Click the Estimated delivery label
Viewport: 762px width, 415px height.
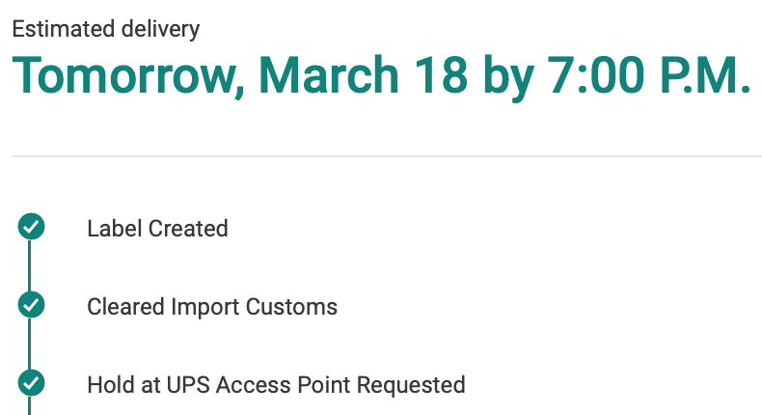[x=106, y=29]
